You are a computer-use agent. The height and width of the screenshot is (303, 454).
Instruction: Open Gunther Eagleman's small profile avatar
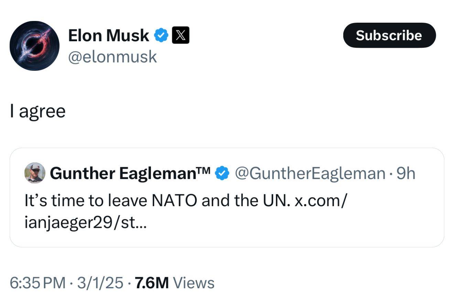tap(35, 173)
